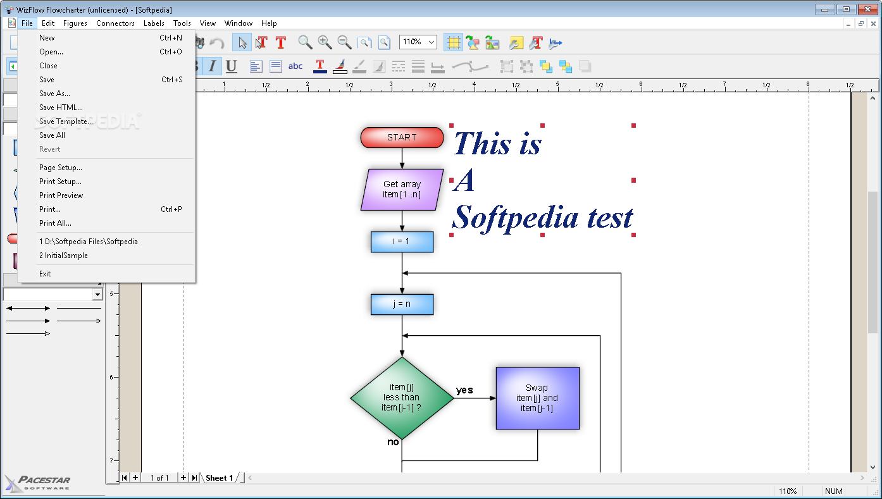This screenshot has height=499, width=882.
Task: Click plus button left of 1 of 1
Action: pos(135,477)
